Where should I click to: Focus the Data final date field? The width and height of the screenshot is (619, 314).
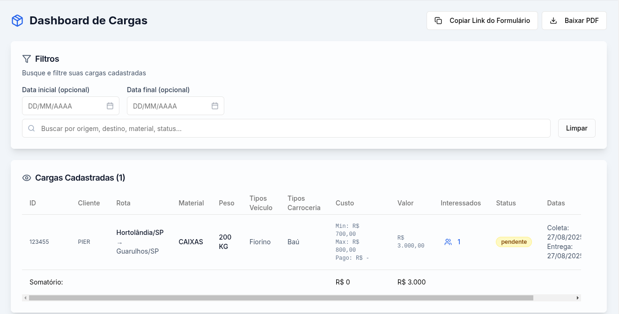[169, 106]
